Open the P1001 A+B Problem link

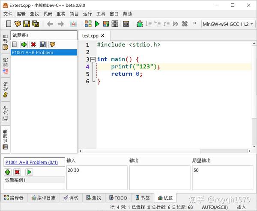click(32, 162)
